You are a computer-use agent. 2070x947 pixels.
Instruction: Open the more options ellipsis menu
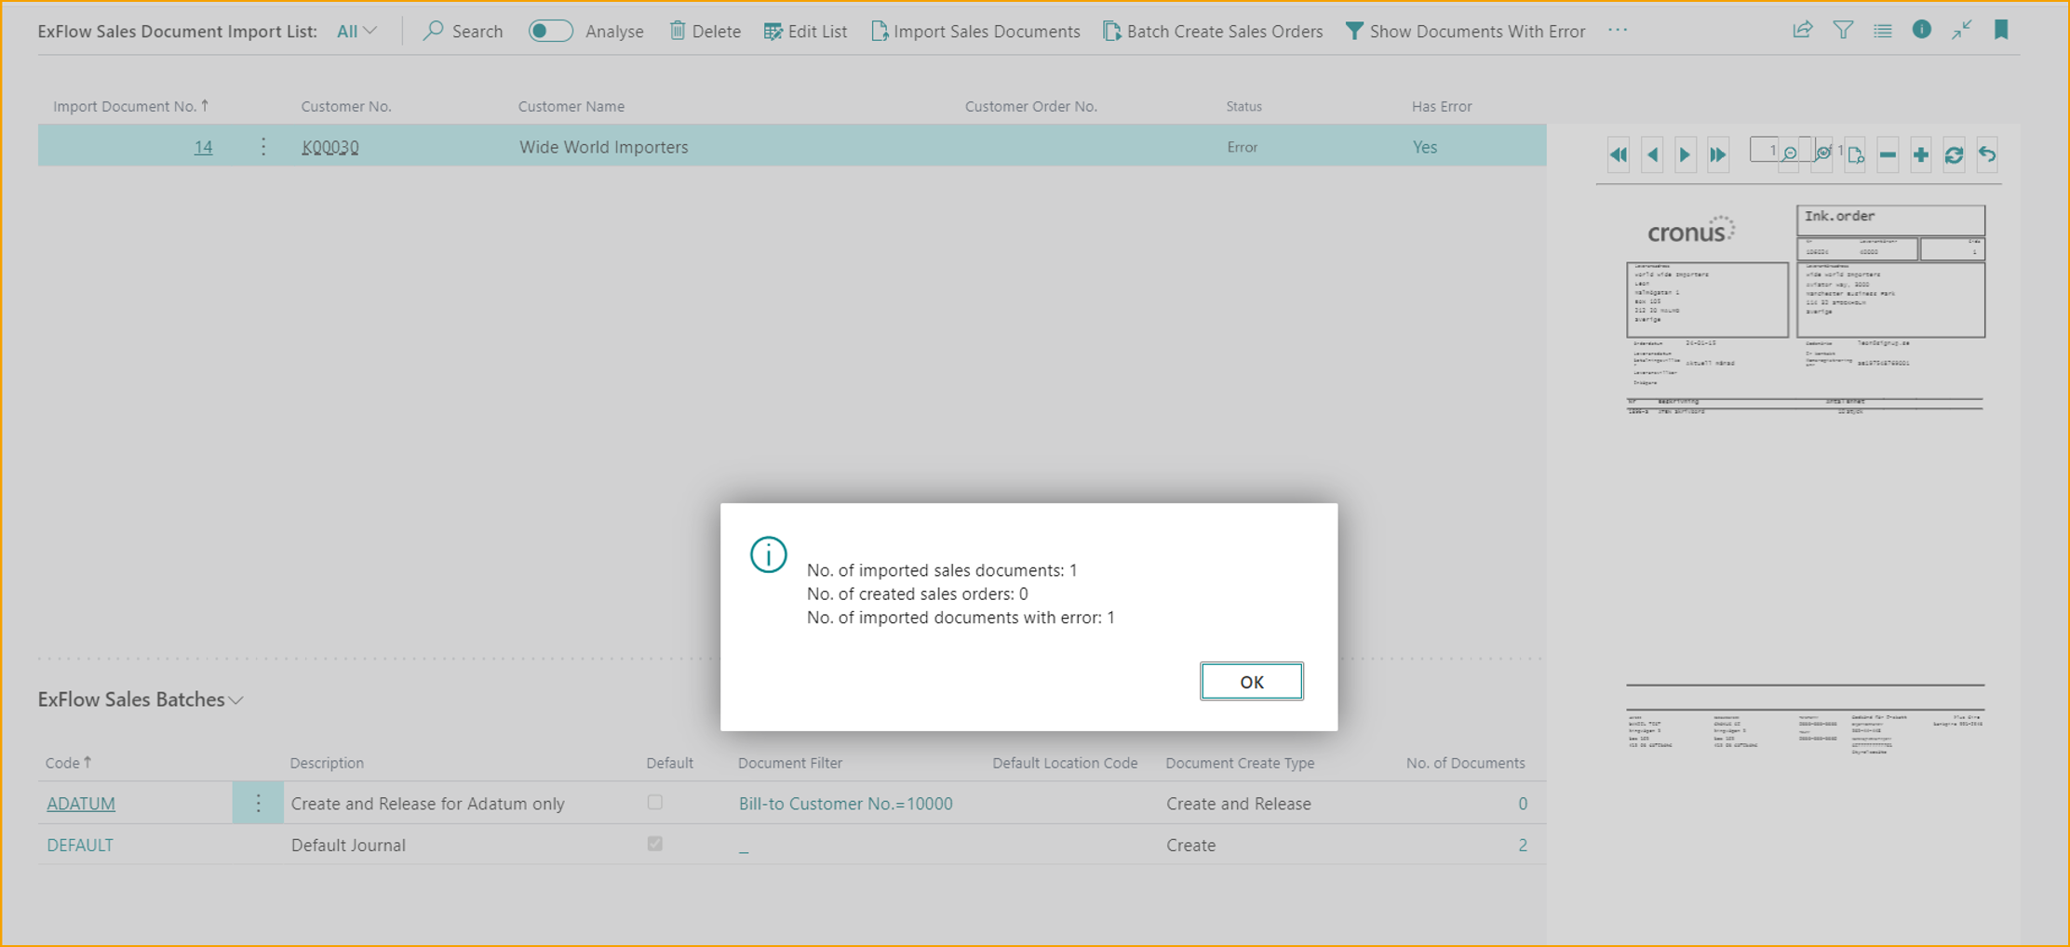coord(1618,31)
